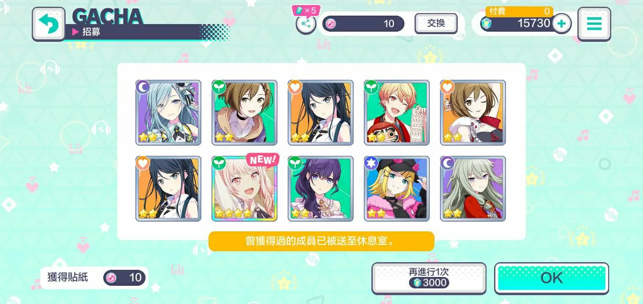Tap the 招募 header label
The image size is (643, 304).
click(91, 32)
